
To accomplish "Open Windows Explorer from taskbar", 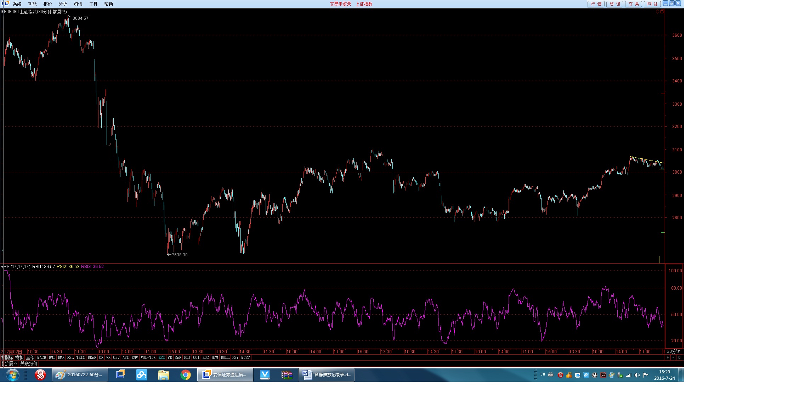I will point(164,375).
